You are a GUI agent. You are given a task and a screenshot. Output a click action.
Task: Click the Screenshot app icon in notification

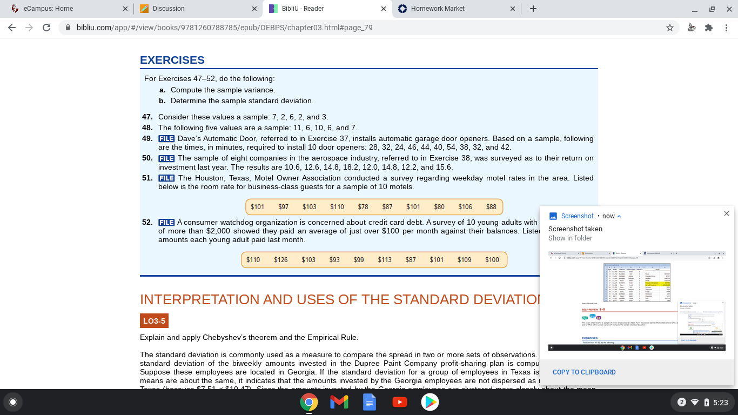(x=553, y=216)
